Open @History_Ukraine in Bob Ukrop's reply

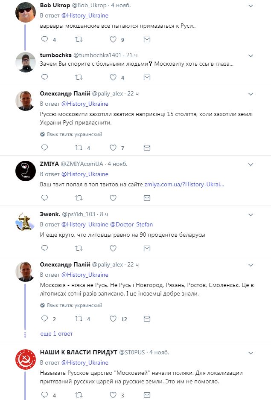coord(85,15)
